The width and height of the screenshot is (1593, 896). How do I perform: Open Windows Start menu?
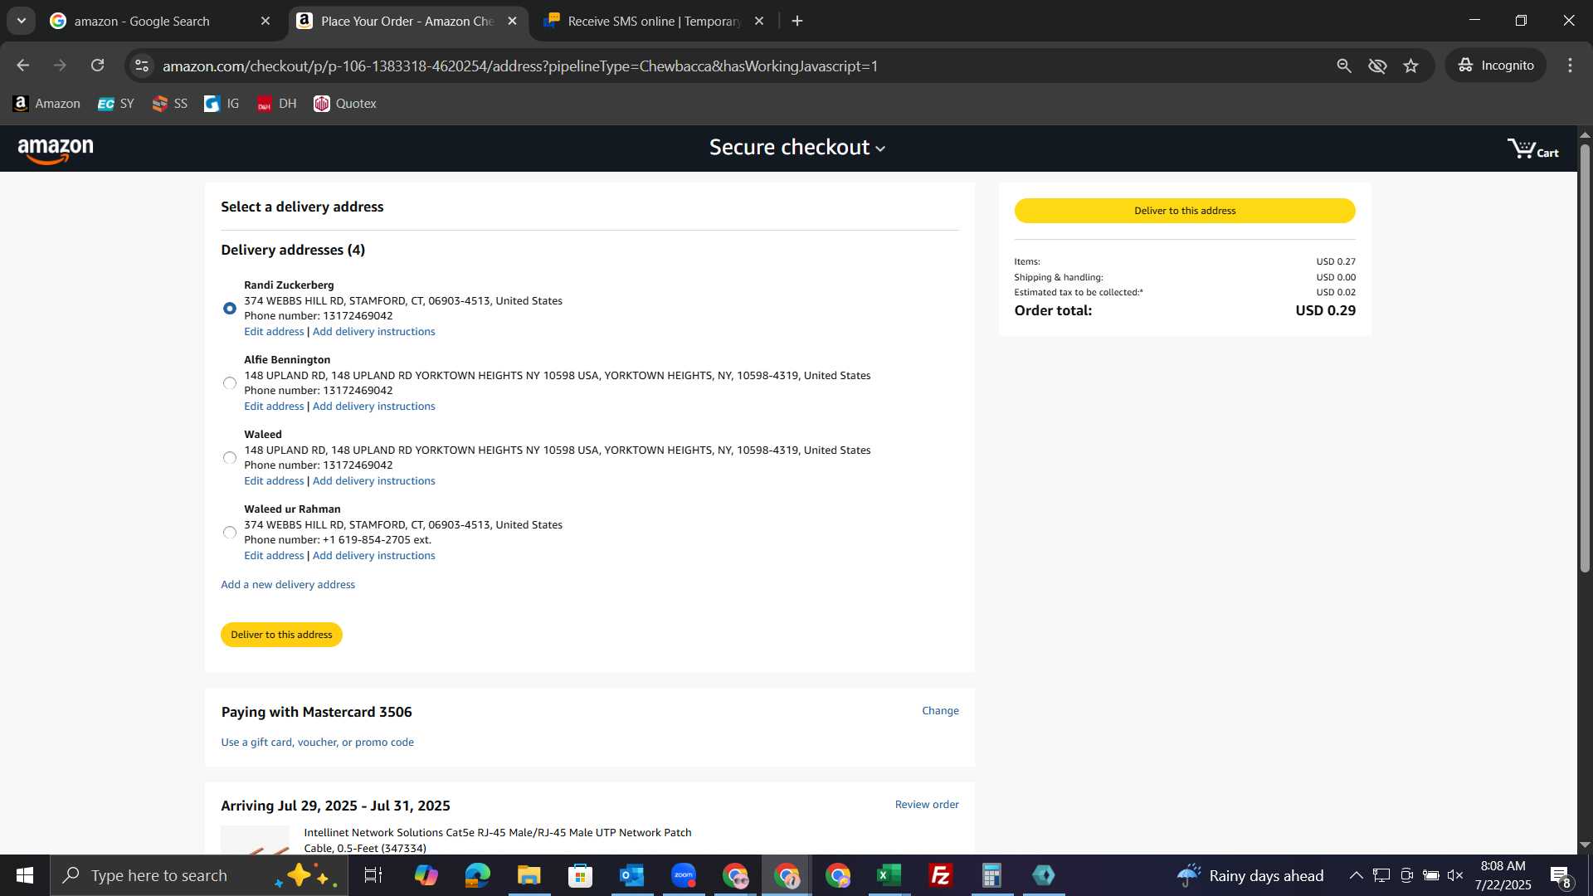click(x=25, y=875)
